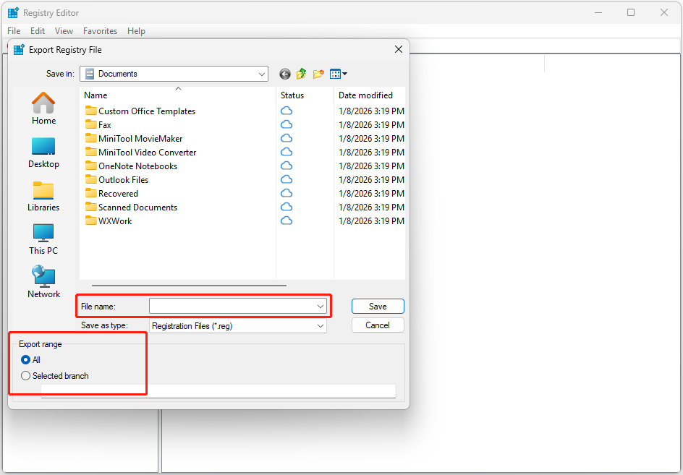The image size is (683, 475).
Task: Sort by the Name column header
Action: click(178, 95)
